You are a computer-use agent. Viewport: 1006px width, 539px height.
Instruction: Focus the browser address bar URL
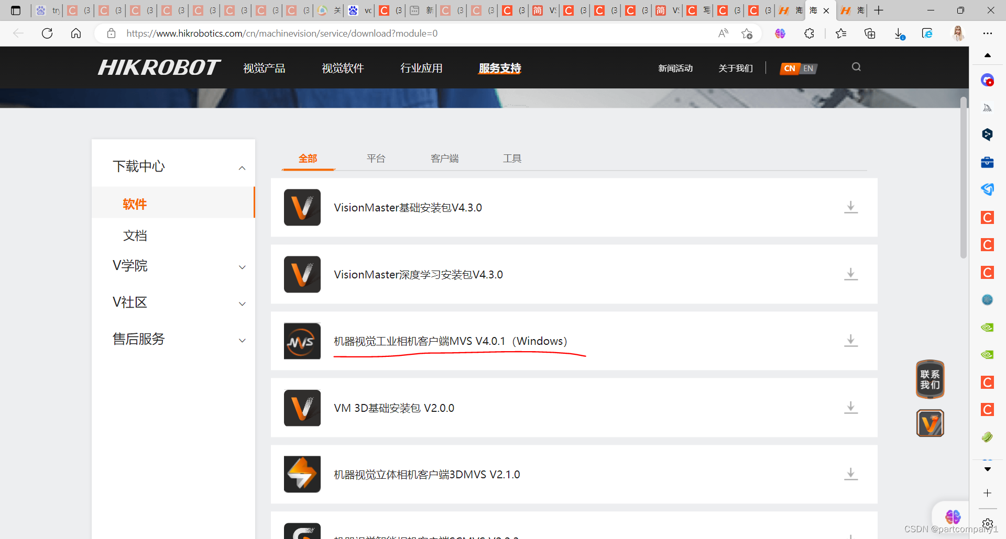click(282, 33)
